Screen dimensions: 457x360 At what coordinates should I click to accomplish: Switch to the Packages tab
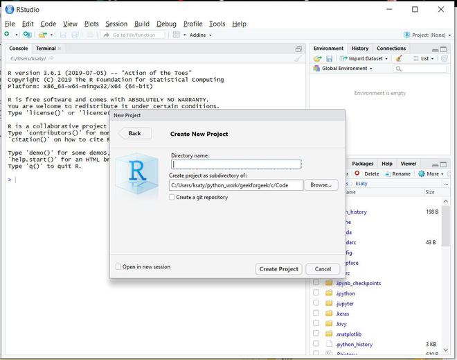(x=363, y=164)
